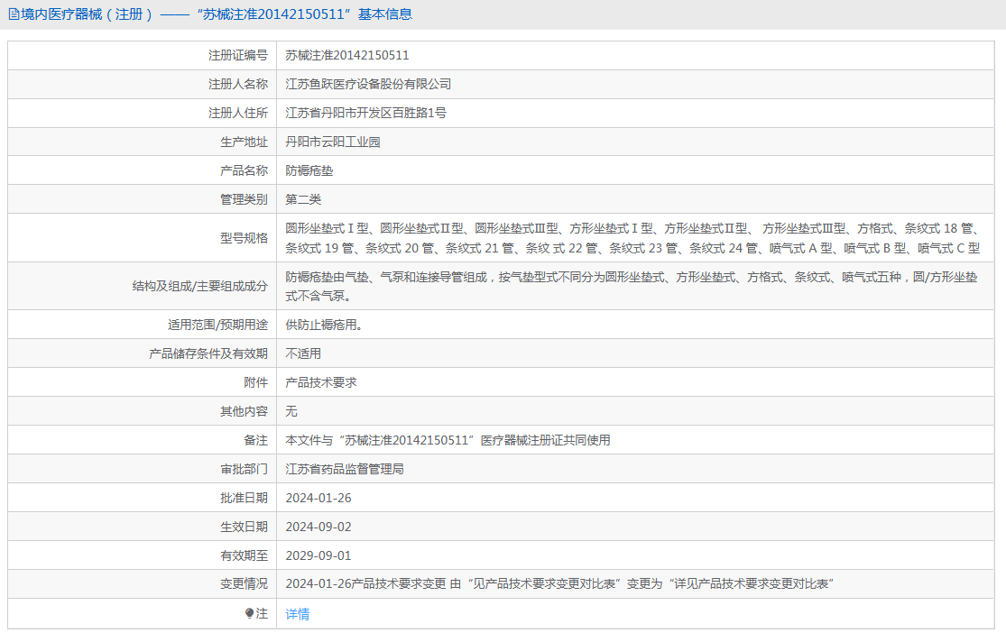The width and height of the screenshot is (1006, 633).
Task: Select company name 江苏鱼跃医疗设备股份有限公司
Action: click(368, 84)
